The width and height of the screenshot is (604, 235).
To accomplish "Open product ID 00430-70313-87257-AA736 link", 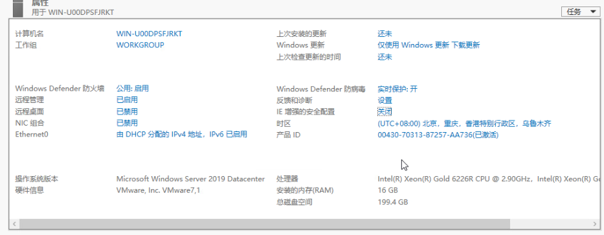I will tap(438, 135).
